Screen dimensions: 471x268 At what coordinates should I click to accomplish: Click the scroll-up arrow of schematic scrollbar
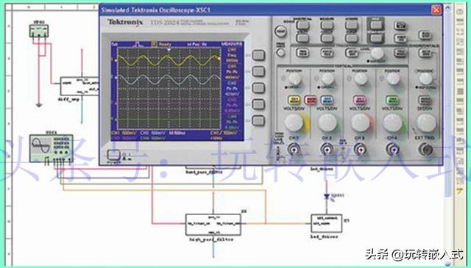tap(448, 7)
